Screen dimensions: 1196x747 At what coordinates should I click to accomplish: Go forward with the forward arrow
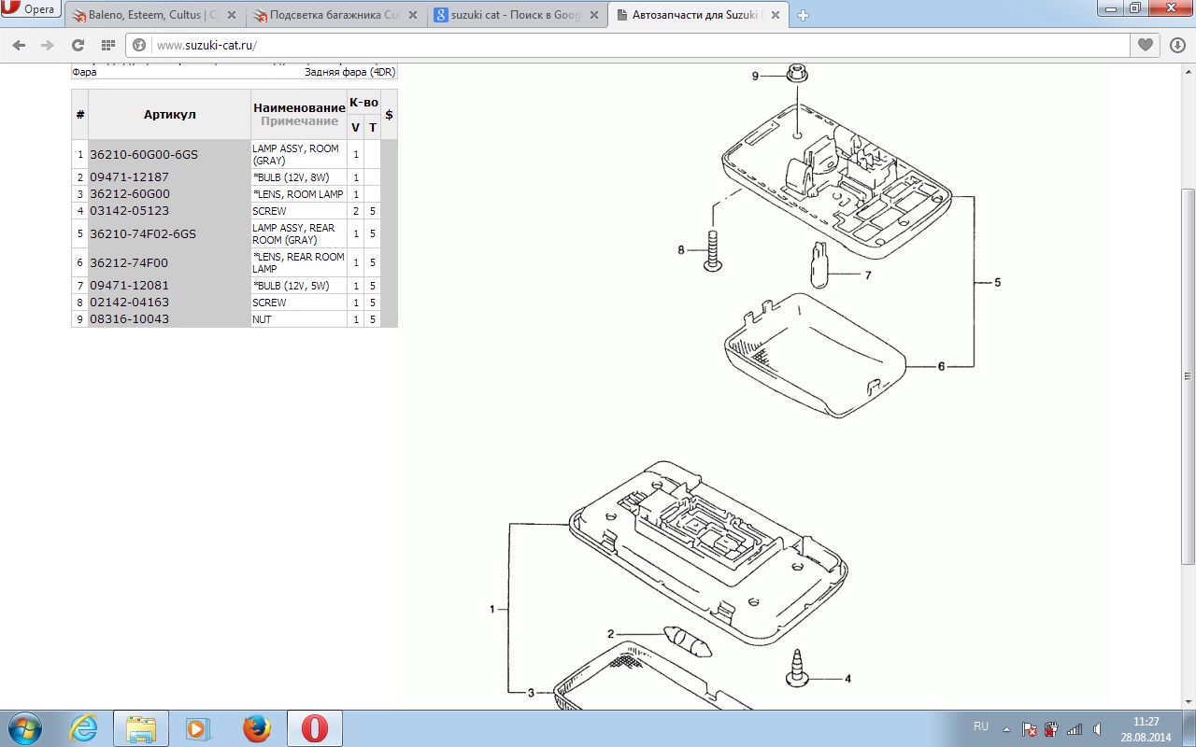[x=48, y=45]
